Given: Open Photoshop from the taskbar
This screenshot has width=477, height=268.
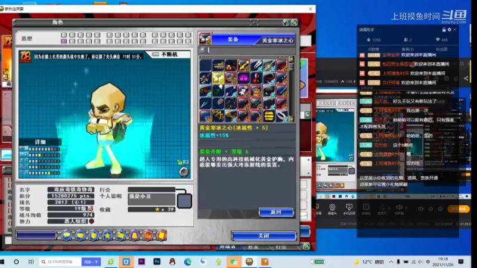Looking at the screenshot, I should 157,261.
